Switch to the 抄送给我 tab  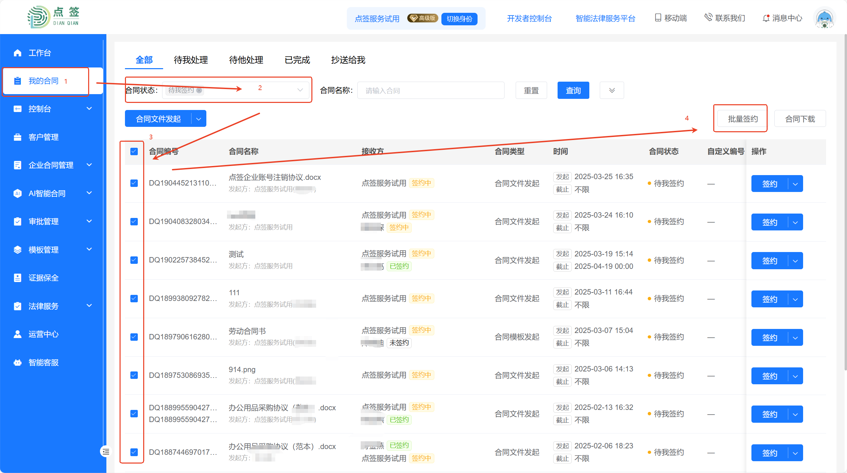coord(348,60)
